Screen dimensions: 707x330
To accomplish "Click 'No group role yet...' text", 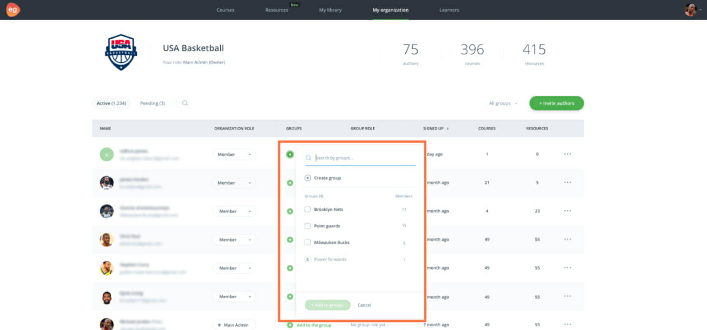I will [370, 325].
